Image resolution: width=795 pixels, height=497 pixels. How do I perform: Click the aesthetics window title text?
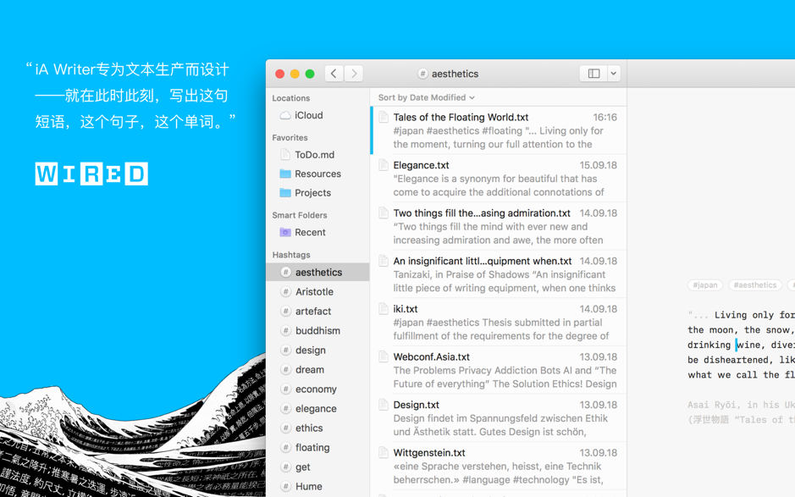[455, 74]
